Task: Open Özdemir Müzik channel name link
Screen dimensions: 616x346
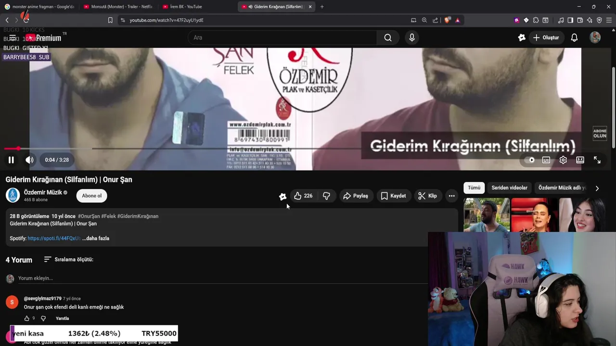Action: (x=43, y=192)
